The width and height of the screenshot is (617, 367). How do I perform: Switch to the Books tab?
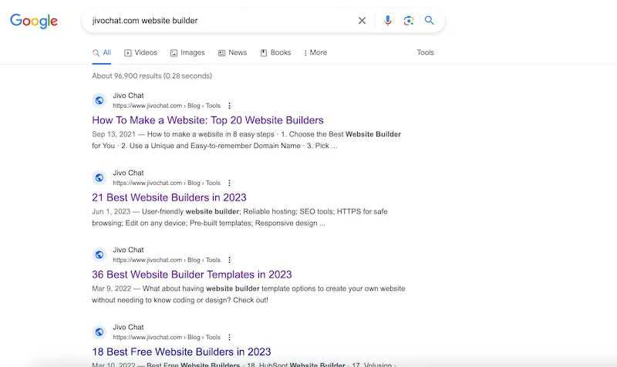click(276, 52)
